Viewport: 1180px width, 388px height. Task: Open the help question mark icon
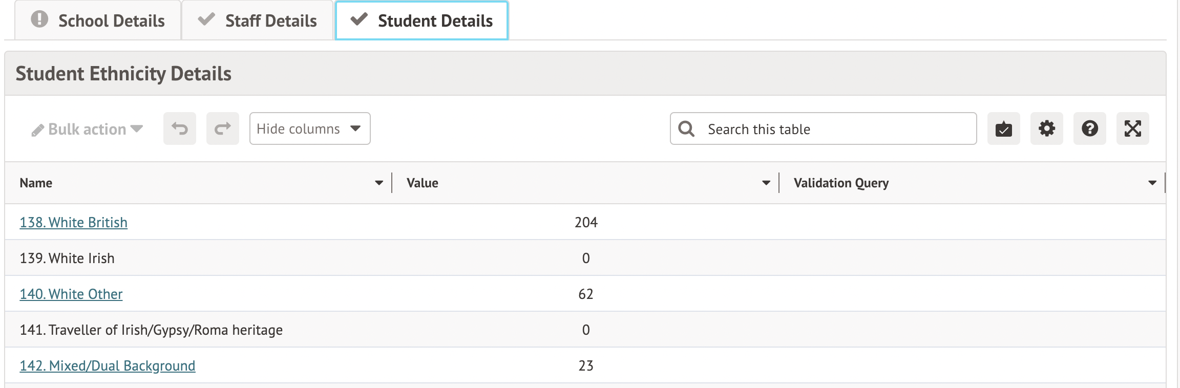(1089, 128)
